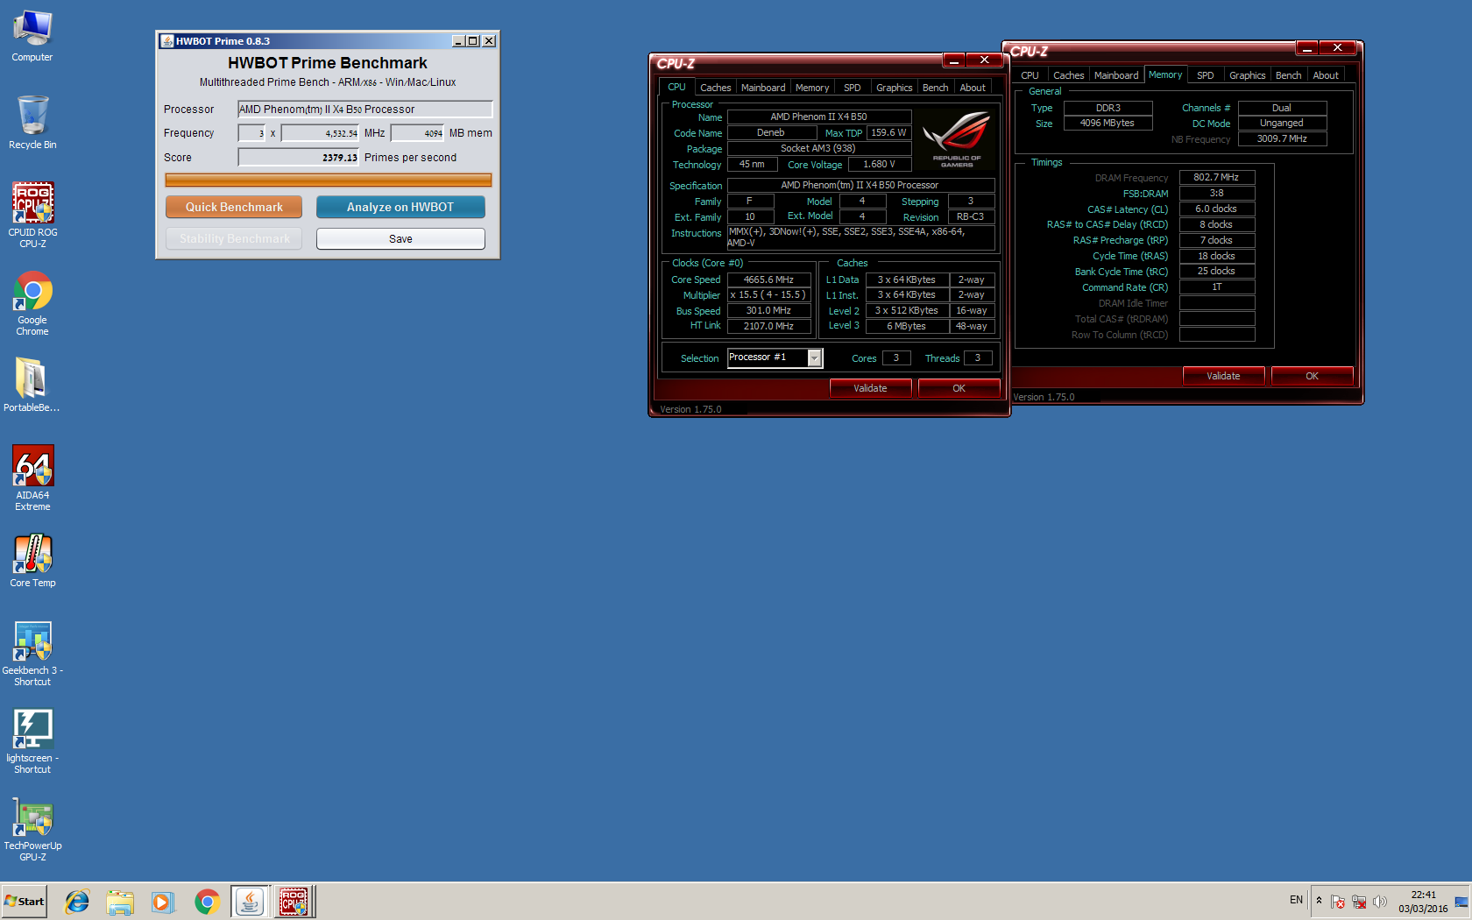Switch to Bench tab in right CPU-Z window
Viewport: 1472px width, 920px height.
pos(1288,75)
